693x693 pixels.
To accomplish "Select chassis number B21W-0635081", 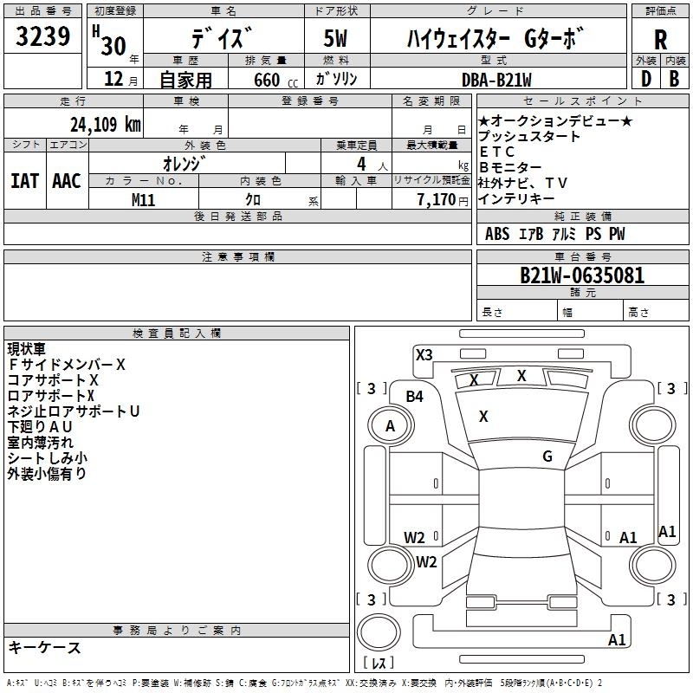I will click(582, 275).
